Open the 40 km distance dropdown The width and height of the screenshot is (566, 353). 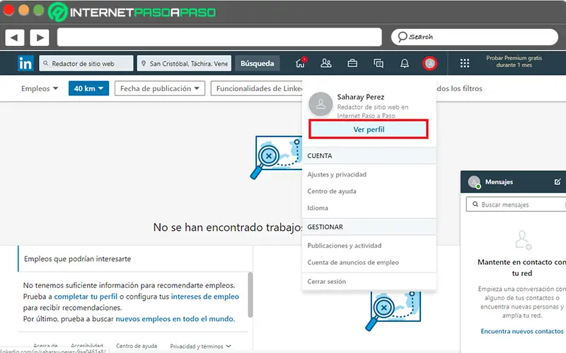click(x=88, y=88)
